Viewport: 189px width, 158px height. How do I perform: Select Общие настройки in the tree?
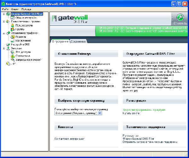pyautogui.click(x=26, y=18)
